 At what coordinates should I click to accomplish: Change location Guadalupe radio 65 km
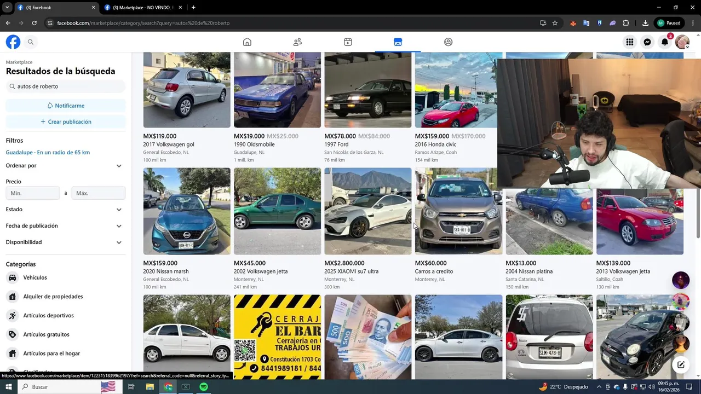(48, 153)
